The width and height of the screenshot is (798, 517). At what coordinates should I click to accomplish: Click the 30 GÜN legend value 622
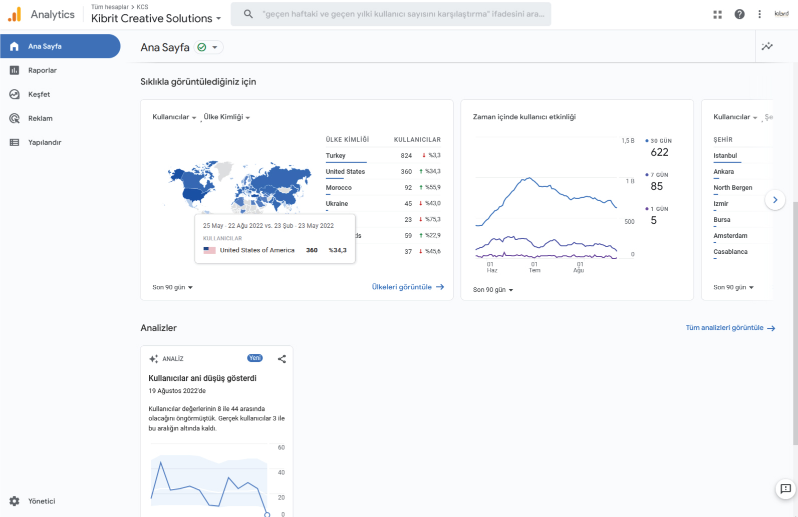tap(659, 152)
